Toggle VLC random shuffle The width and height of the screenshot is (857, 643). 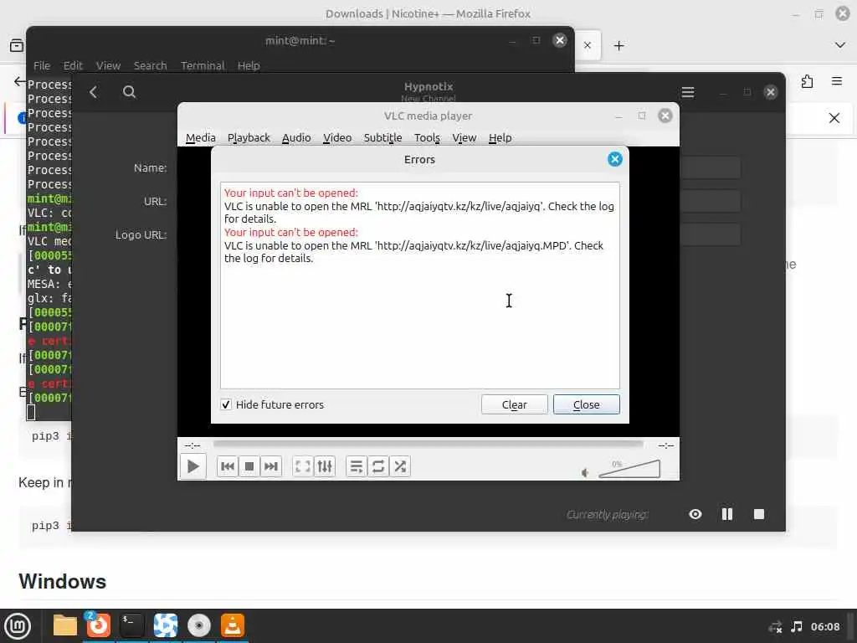point(400,466)
